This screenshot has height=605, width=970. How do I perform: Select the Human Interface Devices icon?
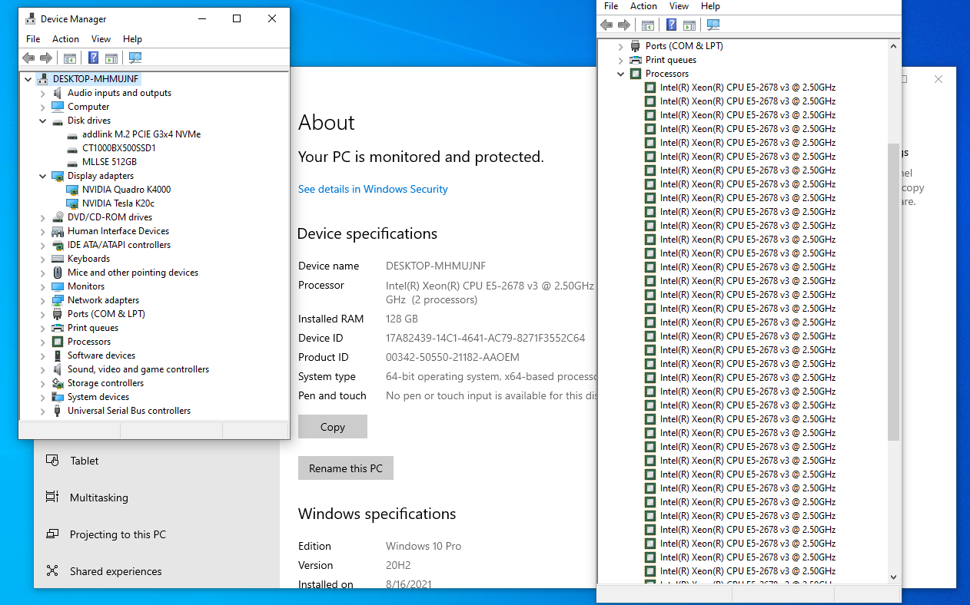(58, 231)
